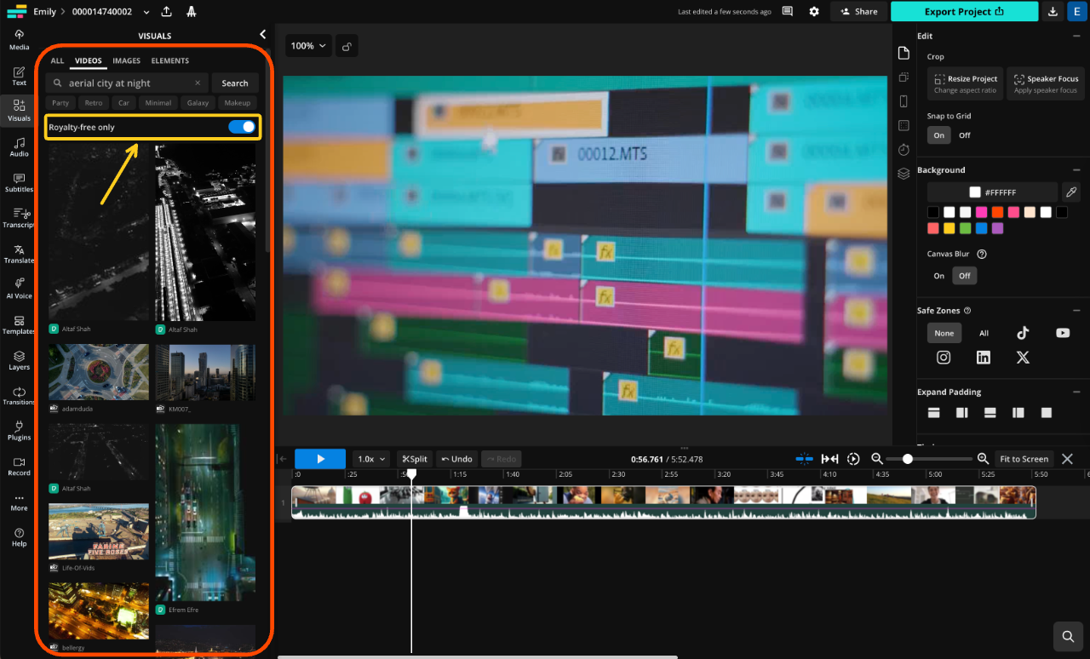Open the AI Voice tool
The height and width of the screenshot is (659, 1090).
(x=19, y=289)
